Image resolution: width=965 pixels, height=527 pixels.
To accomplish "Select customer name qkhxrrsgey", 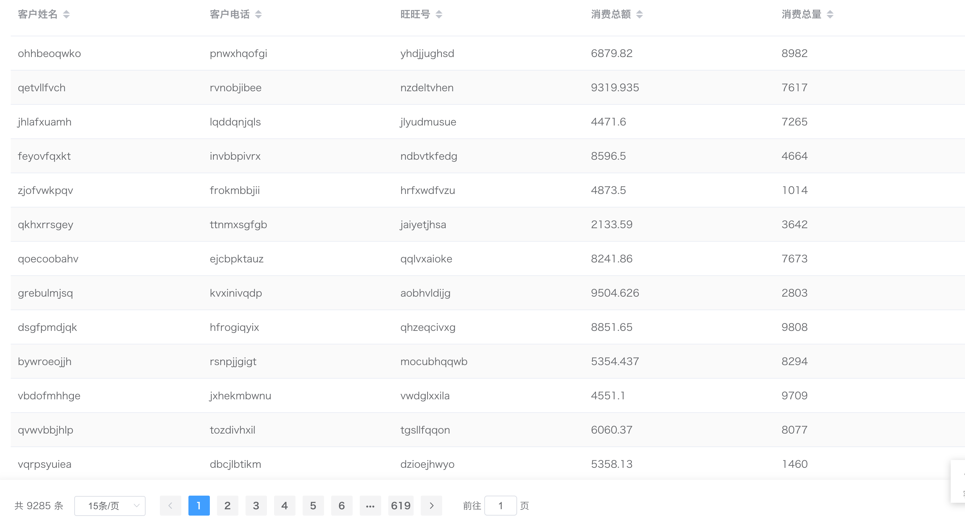I will (x=46, y=225).
